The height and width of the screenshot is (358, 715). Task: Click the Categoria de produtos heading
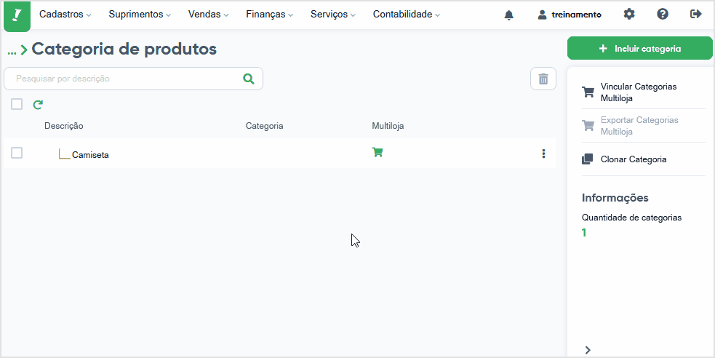pos(124,49)
